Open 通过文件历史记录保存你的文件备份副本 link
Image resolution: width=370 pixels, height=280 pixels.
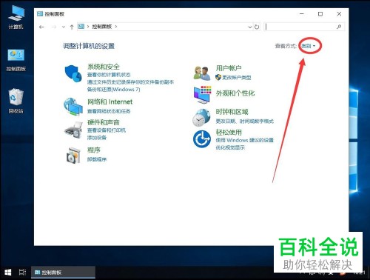coord(130,82)
